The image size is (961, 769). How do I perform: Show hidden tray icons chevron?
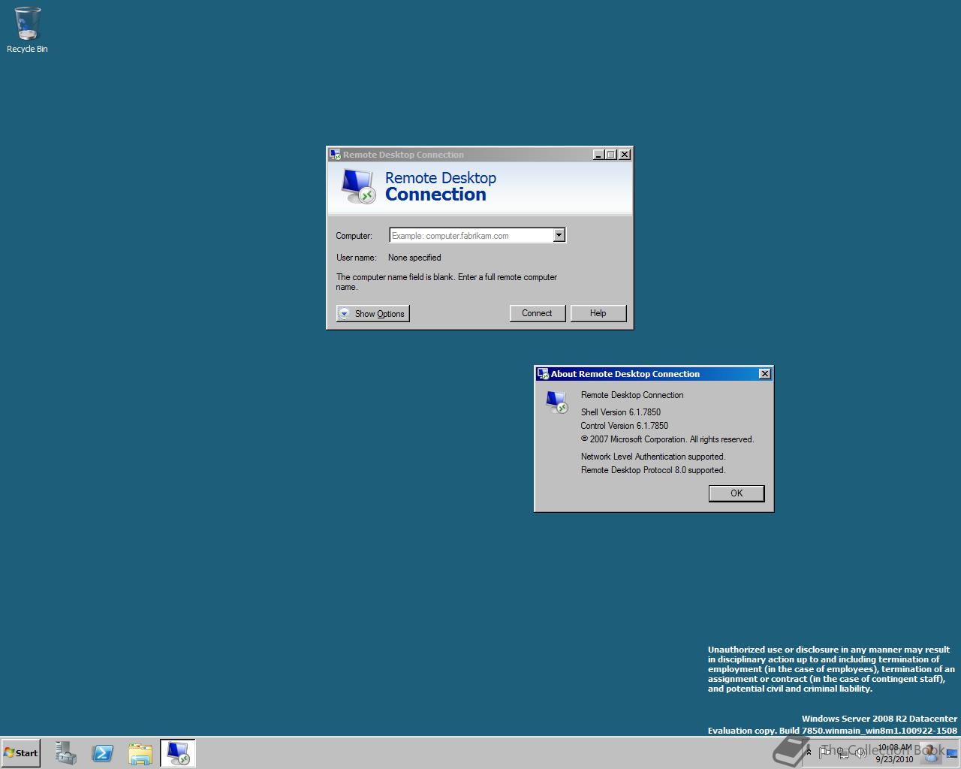tap(809, 752)
